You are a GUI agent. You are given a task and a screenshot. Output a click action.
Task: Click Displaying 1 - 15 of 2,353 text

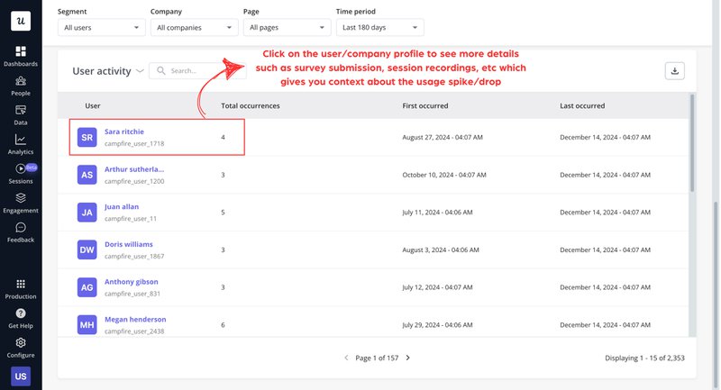pyautogui.click(x=644, y=358)
